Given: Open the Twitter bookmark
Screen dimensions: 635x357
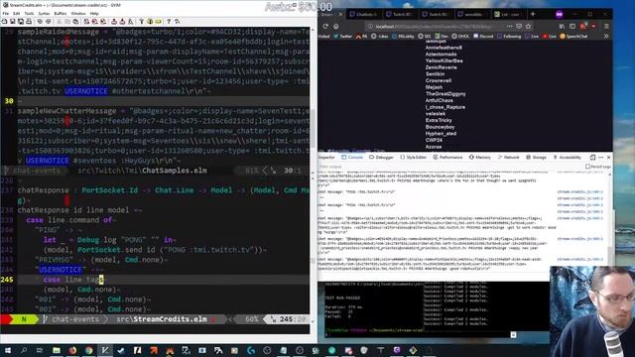Looking at the screenshot, I should point(342,36).
